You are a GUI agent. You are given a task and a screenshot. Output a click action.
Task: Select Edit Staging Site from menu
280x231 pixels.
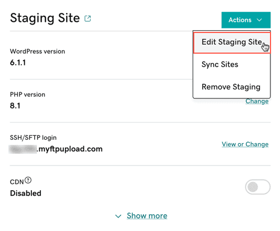pos(232,43)
